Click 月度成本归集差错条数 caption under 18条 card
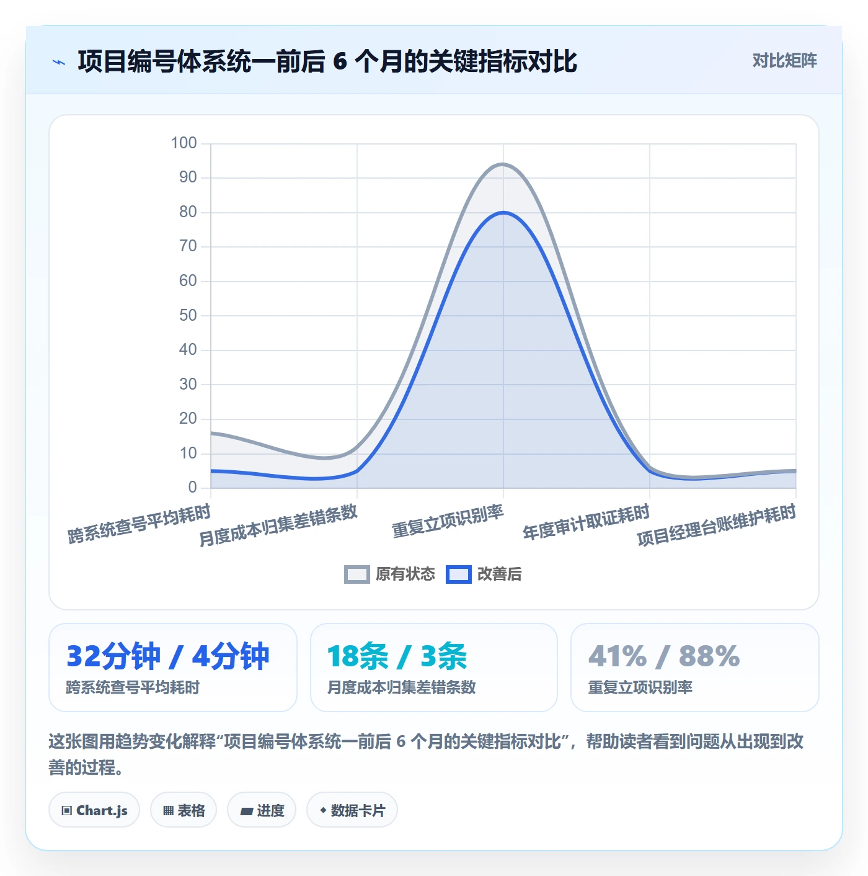This screenshot has height=876, width=868. 401,687
